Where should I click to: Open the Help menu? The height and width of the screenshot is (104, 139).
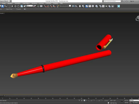click(61, 3)
